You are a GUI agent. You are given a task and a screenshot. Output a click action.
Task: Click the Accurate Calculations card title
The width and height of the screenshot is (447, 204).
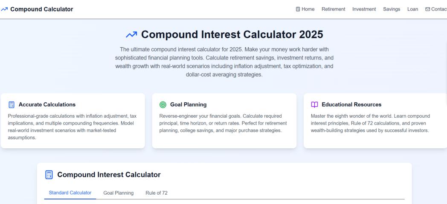coord(47,104)
